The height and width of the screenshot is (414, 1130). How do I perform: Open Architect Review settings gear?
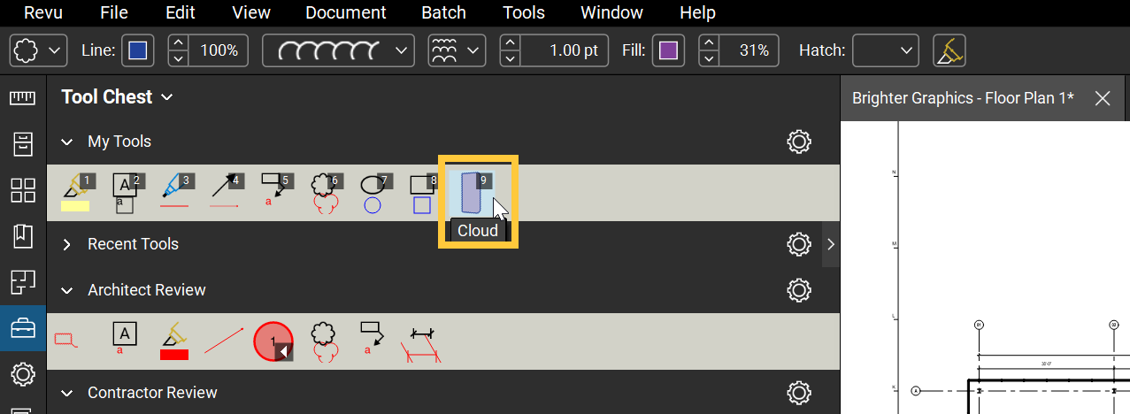click(799, 290)
